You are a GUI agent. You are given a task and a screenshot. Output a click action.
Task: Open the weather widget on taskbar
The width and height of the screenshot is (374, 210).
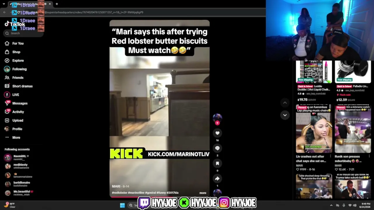tap(10, 205)
